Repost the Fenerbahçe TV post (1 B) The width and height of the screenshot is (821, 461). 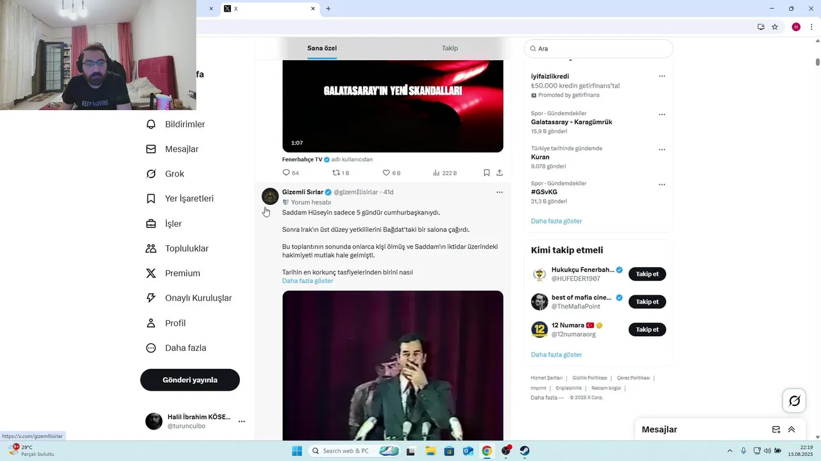point(341,173)
